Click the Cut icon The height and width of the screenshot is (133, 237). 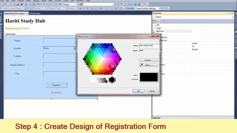[26, 4]
